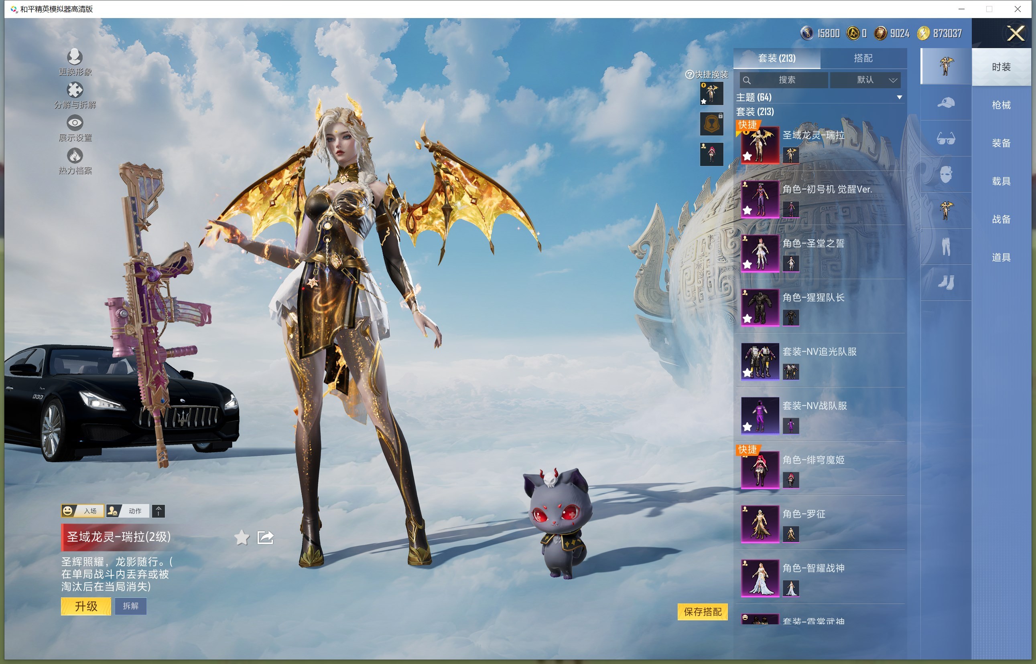Click the share arrow icon
Viewport: 1036px width, 664px height.
[265, 537]
